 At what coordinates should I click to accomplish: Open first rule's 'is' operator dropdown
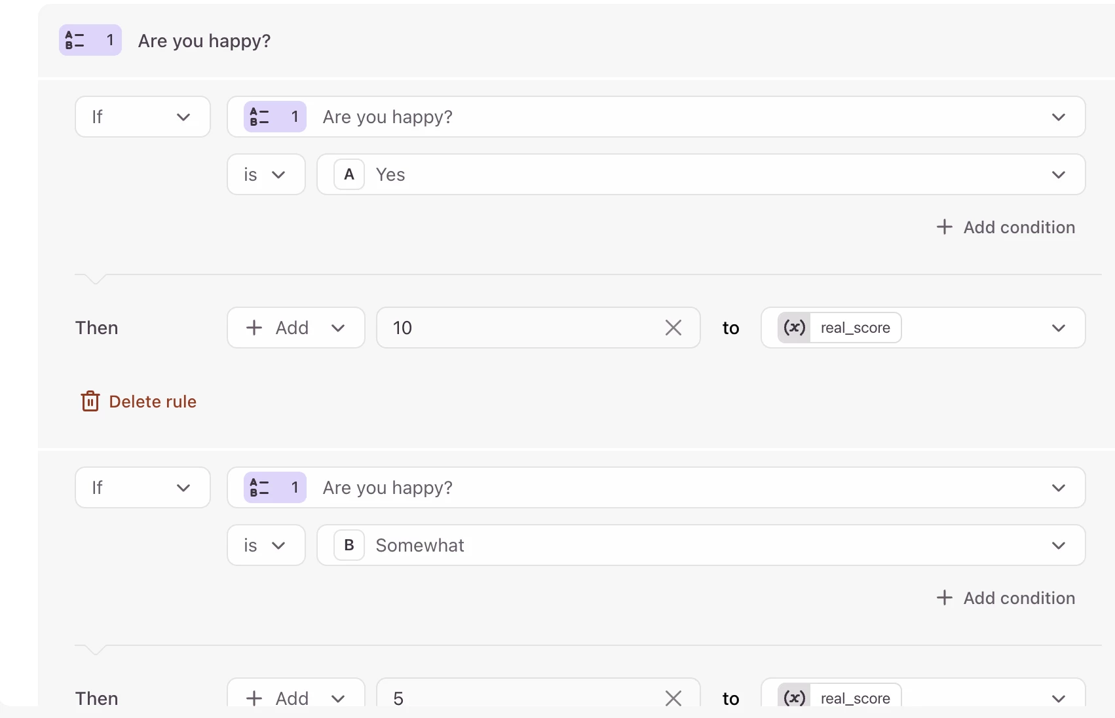tap(265, 175)
